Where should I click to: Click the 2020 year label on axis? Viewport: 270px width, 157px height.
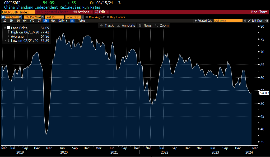point(64,152)
